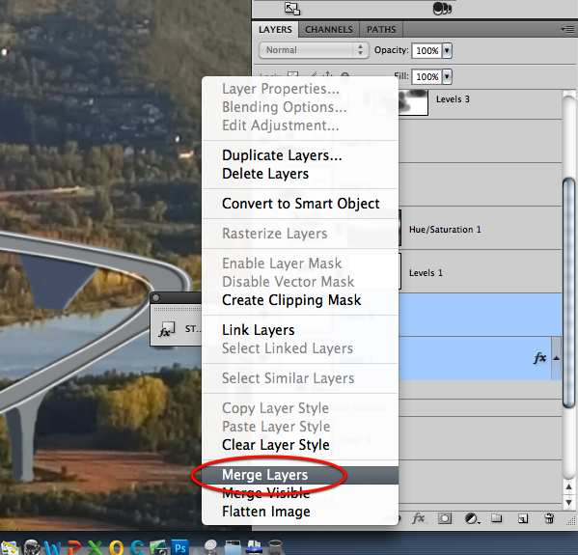
Task: Choose Delete Layers from the context menu
Action: pos(300,174)
